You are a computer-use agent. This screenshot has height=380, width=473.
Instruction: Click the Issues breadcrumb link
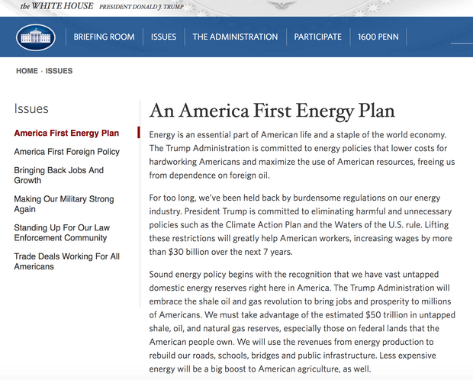59,71
